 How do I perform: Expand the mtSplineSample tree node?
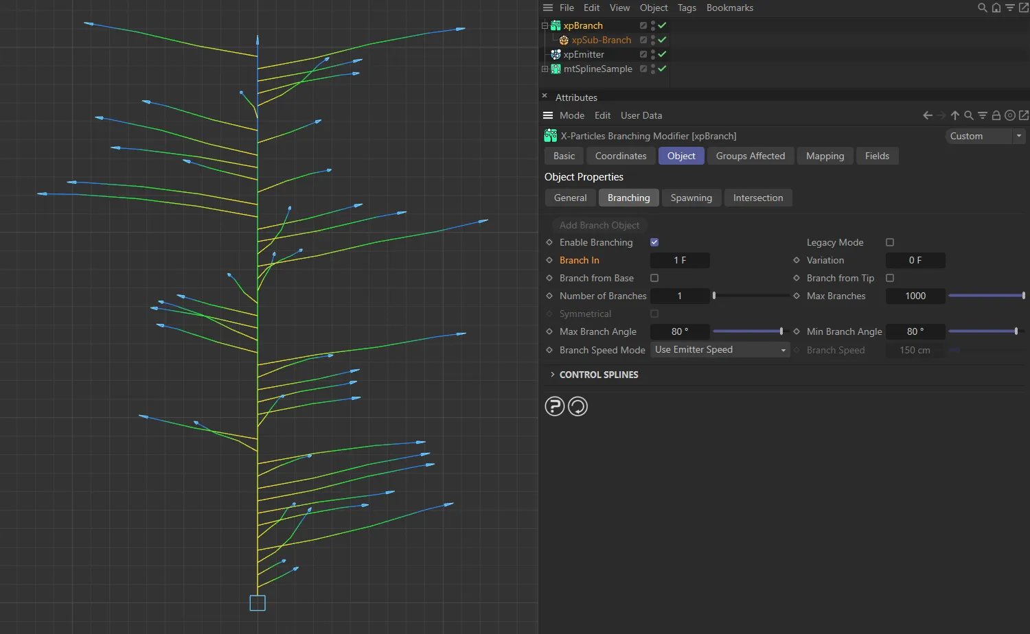pos(545,69)
